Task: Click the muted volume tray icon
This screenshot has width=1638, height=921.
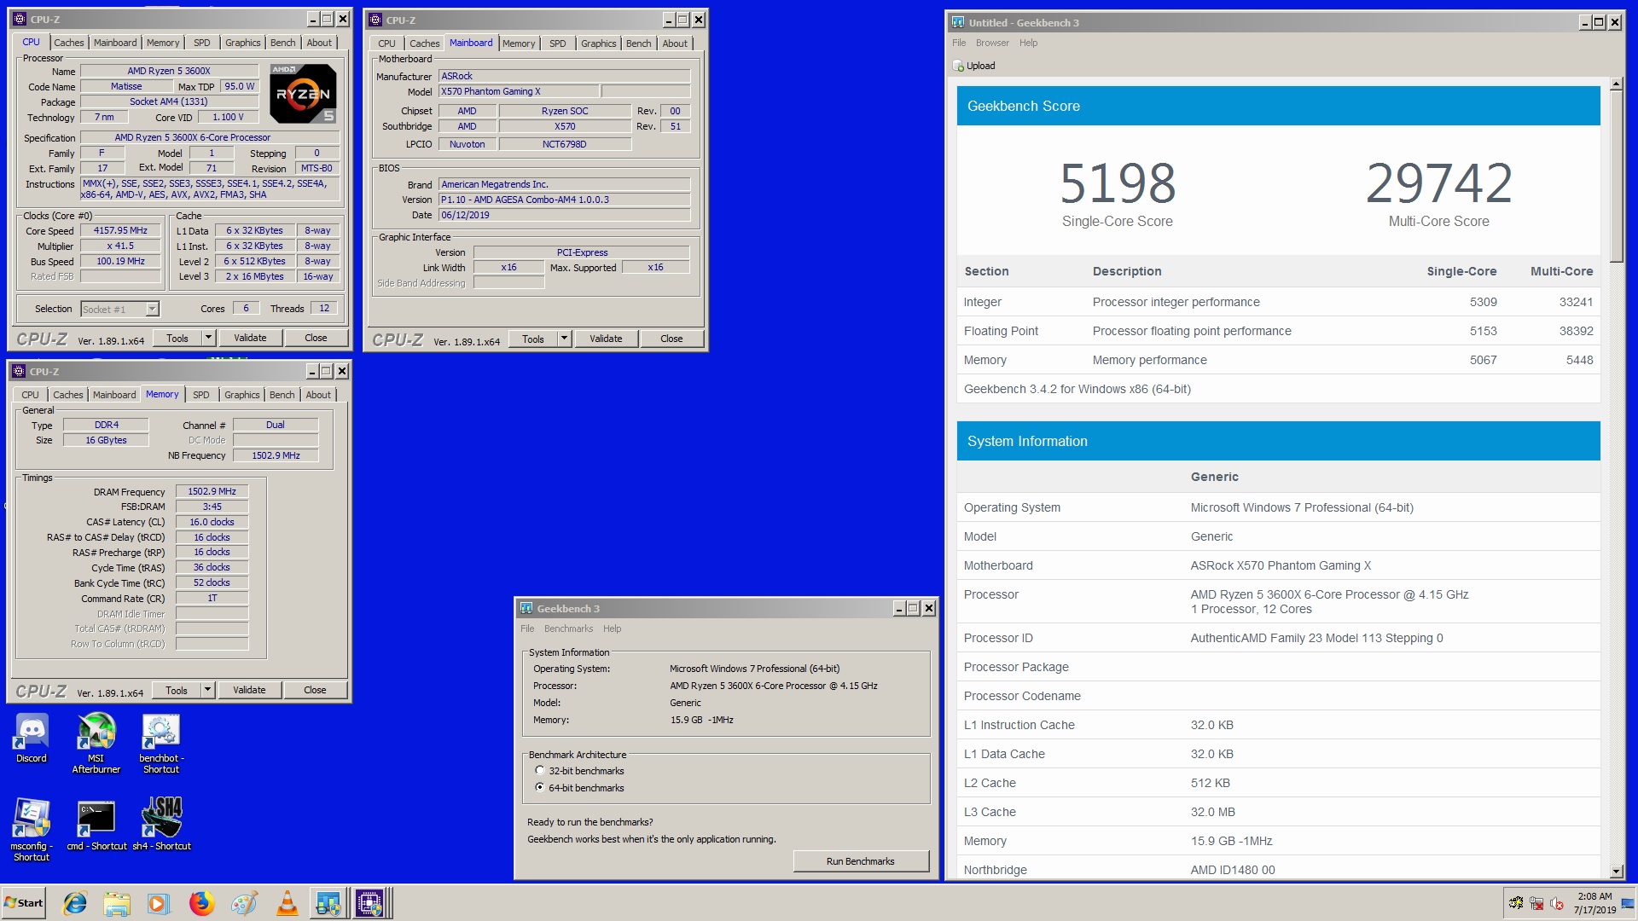Action: click(x=1557, y=903)
